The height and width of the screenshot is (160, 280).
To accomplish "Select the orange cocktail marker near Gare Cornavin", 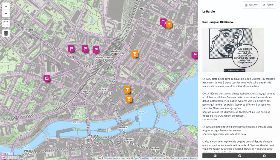I will 135,54.
